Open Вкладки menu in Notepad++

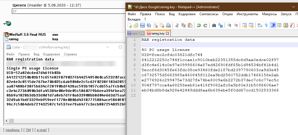tap(134, 19)
